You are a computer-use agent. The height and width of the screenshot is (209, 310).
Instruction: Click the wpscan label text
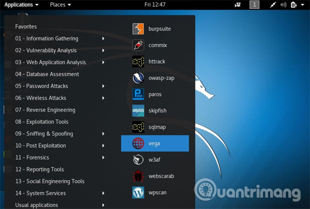pos(157,193)
